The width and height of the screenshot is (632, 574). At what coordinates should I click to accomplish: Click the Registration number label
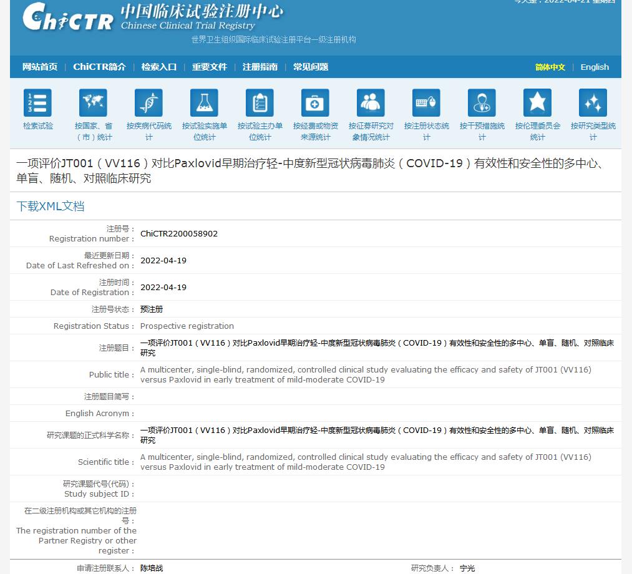[x=92, y=238]
